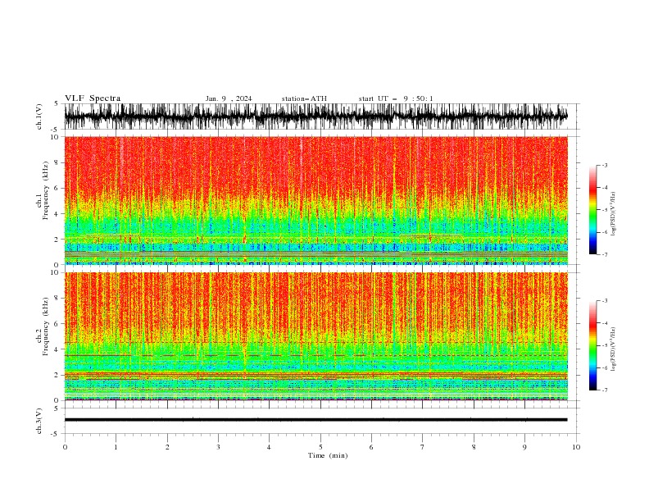Click the ch.1 PSD color bar
Image resolution: width=649 pixels, height=502 pixels.
[592, 210]
